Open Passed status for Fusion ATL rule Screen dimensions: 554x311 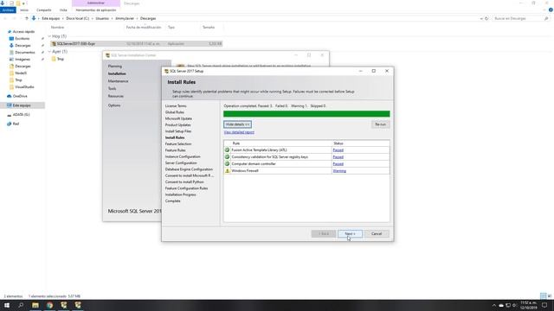[338, 149]
